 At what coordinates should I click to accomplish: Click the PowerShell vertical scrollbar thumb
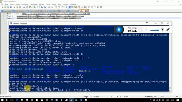(x=170, y=88)
